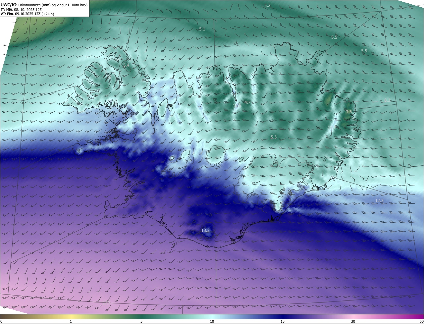
Task: Click the colorbar tick label '30'
Action: (x=353, y=321)
